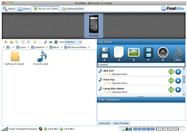Open the Community Chat tab
The width and height of the screenshot is (187, 133).
point(72,9)
